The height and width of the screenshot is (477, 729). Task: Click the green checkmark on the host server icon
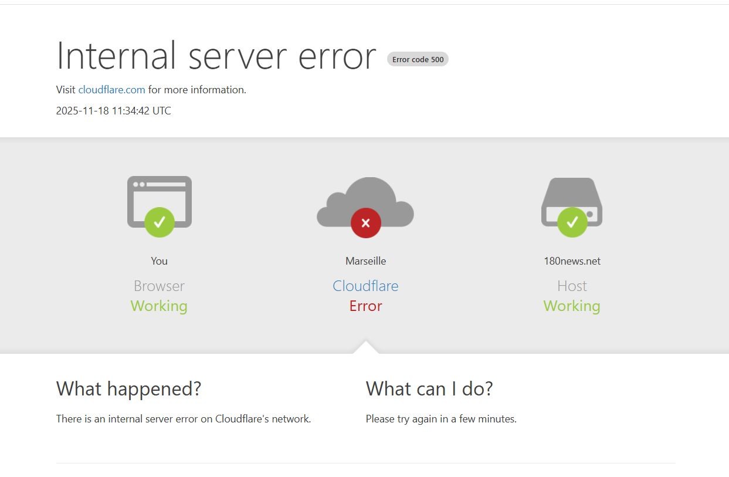572,222
